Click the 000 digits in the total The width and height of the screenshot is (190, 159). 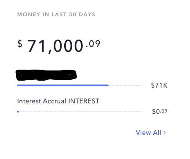click(68, 46)
